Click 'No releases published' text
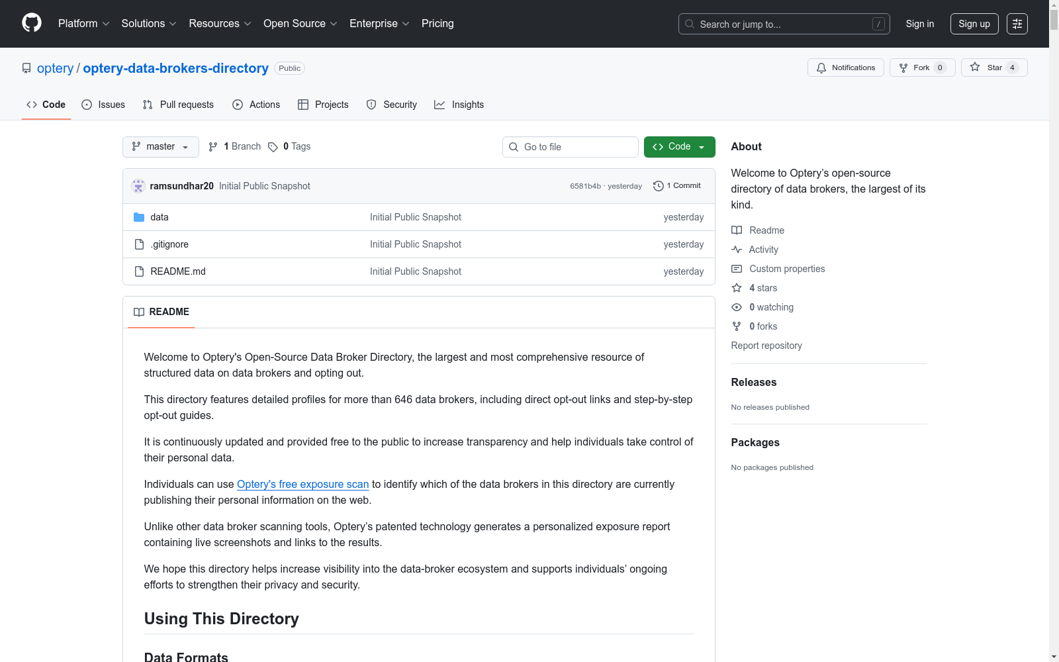Screen dimensions: 1059x662 pyautogui.click(x=770, y=407)
